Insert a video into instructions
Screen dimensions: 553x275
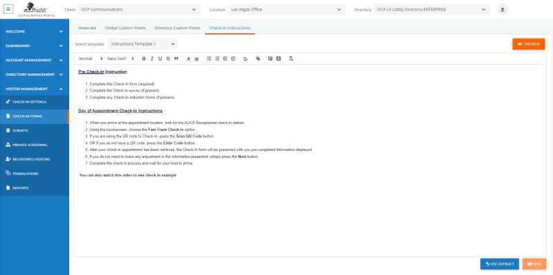click(279, 59)
